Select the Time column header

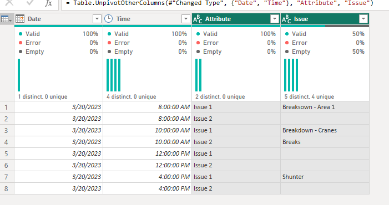pos(148,19)
